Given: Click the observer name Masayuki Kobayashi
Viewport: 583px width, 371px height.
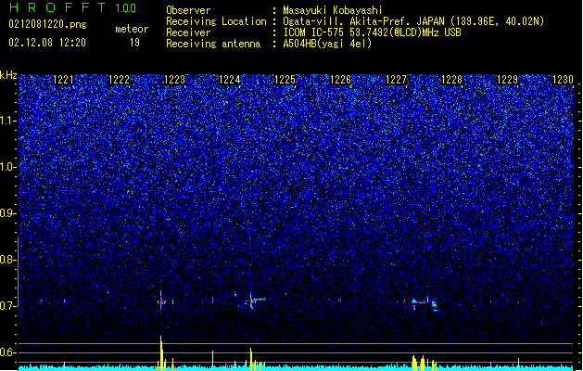Looking at the screenshot, I should click(333, 10).
